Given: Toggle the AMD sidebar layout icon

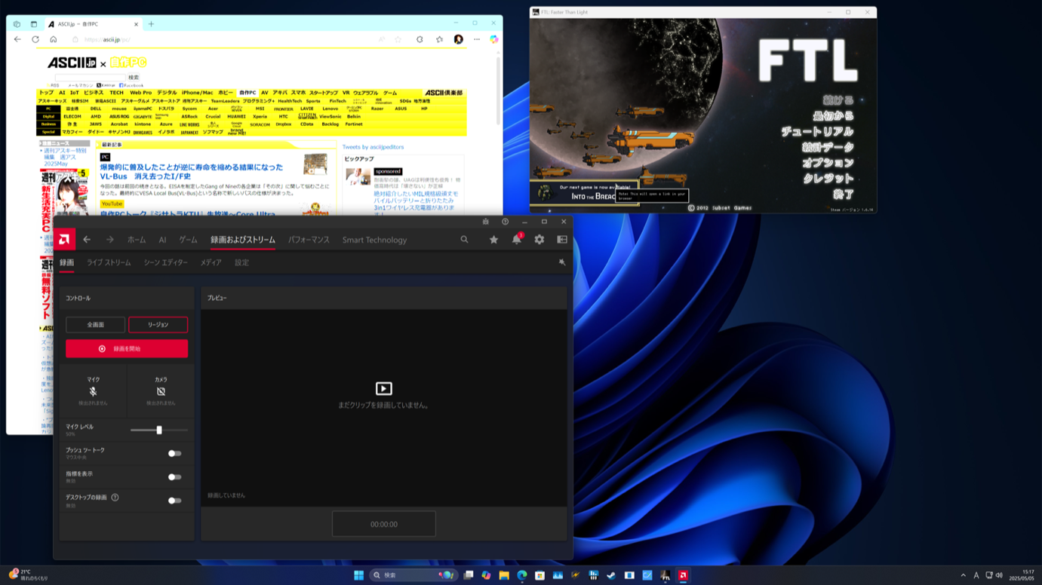Looking at the screenshot, I should [562, 240].
